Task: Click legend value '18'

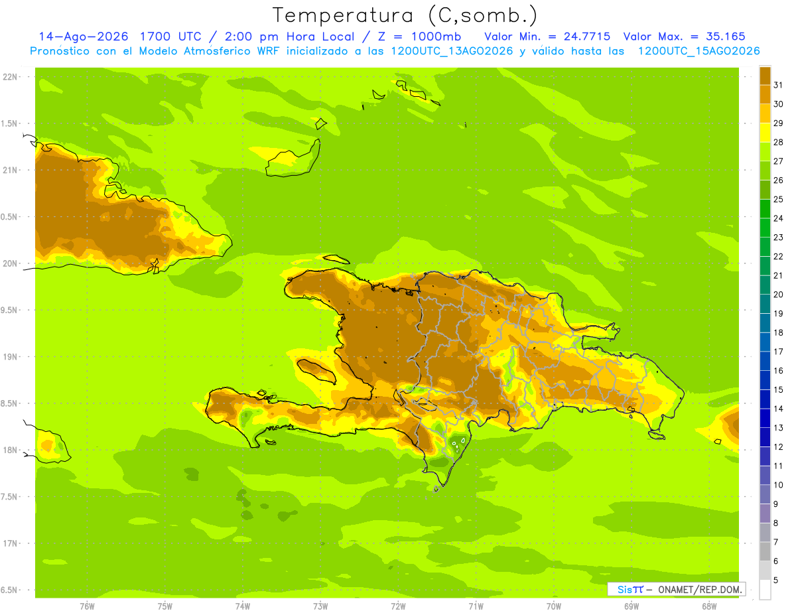Action: click(778, 332)
